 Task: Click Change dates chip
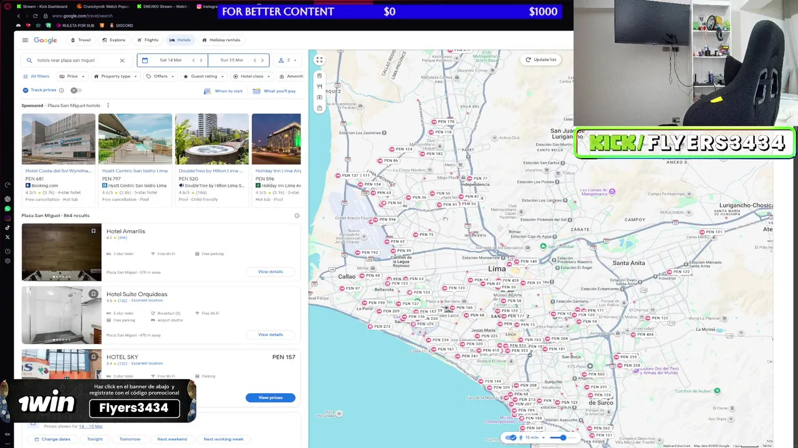click(x=52, y=439)
